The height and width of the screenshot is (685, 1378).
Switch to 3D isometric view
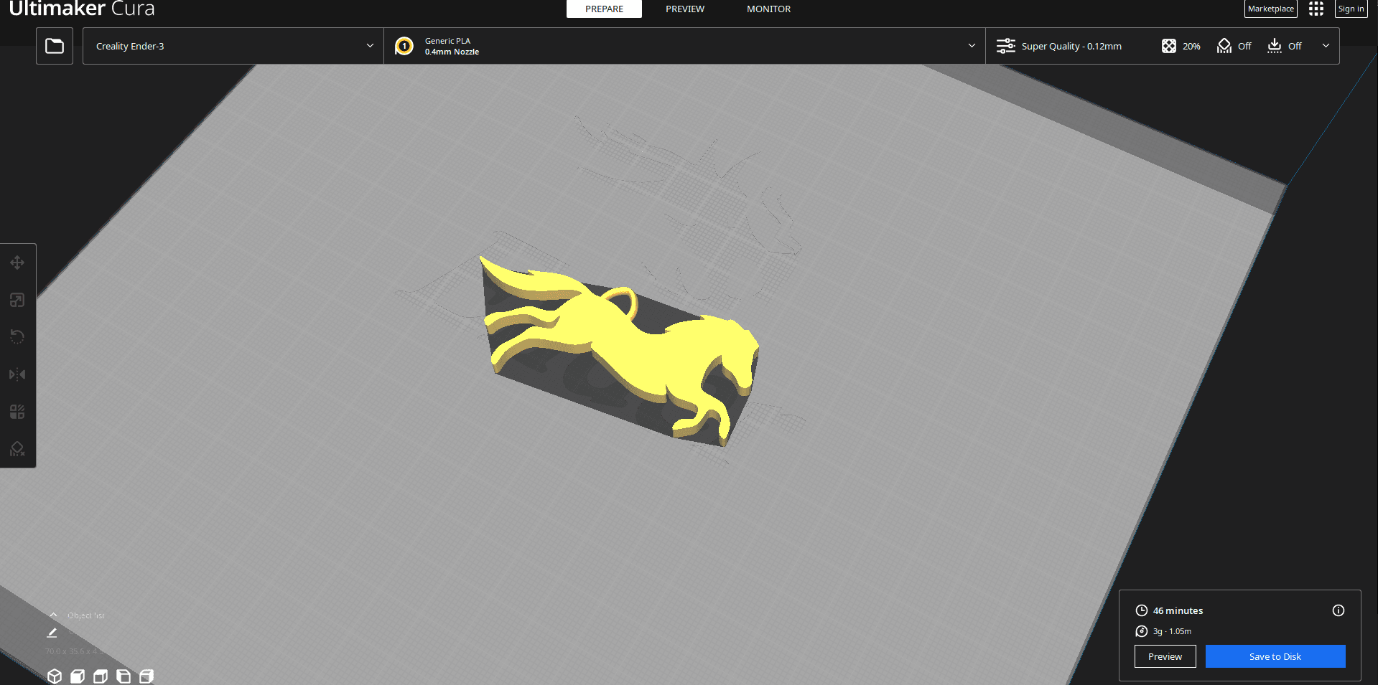(x=55, y=676)
